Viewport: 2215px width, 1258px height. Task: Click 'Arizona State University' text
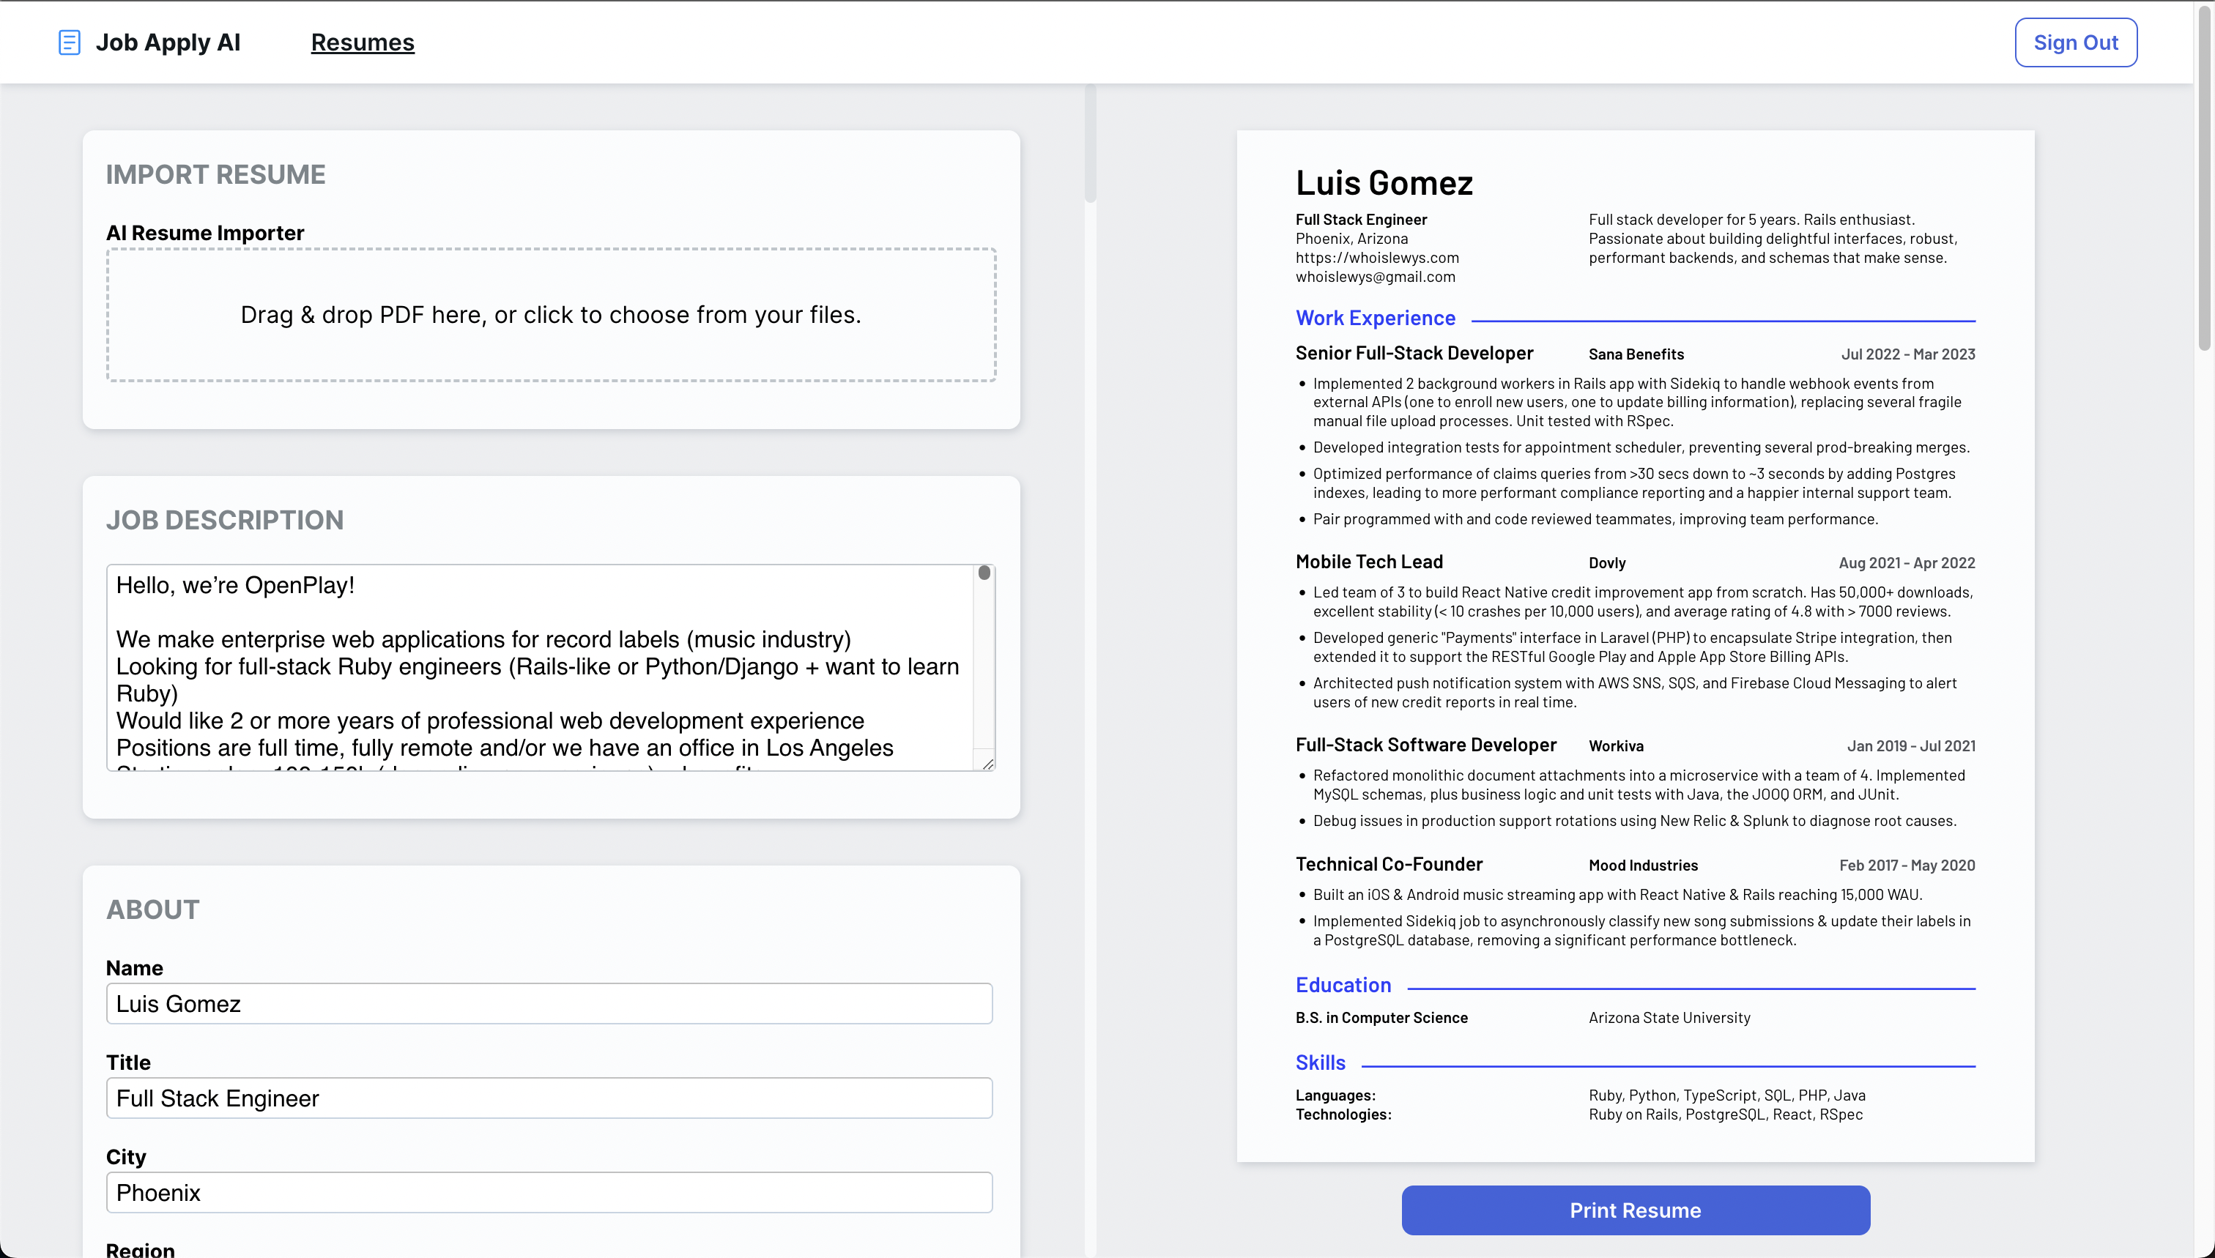click(x=1669, y=1018)
